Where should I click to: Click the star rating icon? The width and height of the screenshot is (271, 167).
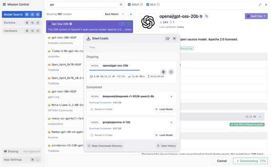(x=171, y=22)
